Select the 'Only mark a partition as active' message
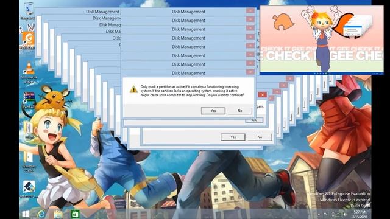This screenshot has height=219, width=390. point(192,91)
